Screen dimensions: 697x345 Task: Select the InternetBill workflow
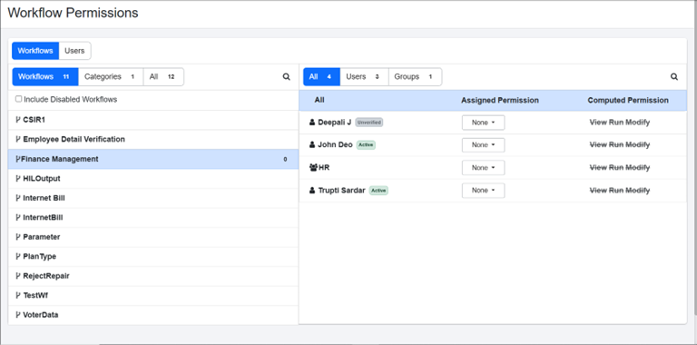(153, 217)
